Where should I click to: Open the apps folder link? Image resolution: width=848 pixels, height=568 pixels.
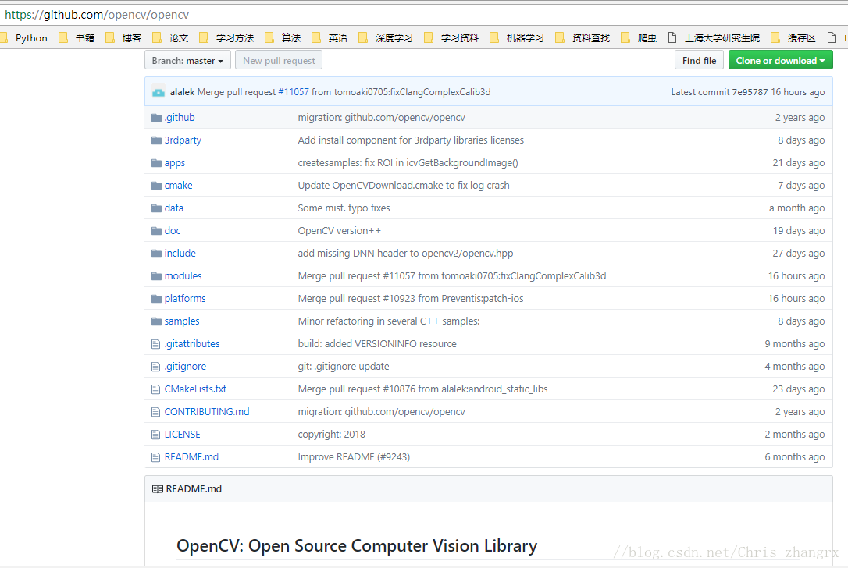[175, 162]
